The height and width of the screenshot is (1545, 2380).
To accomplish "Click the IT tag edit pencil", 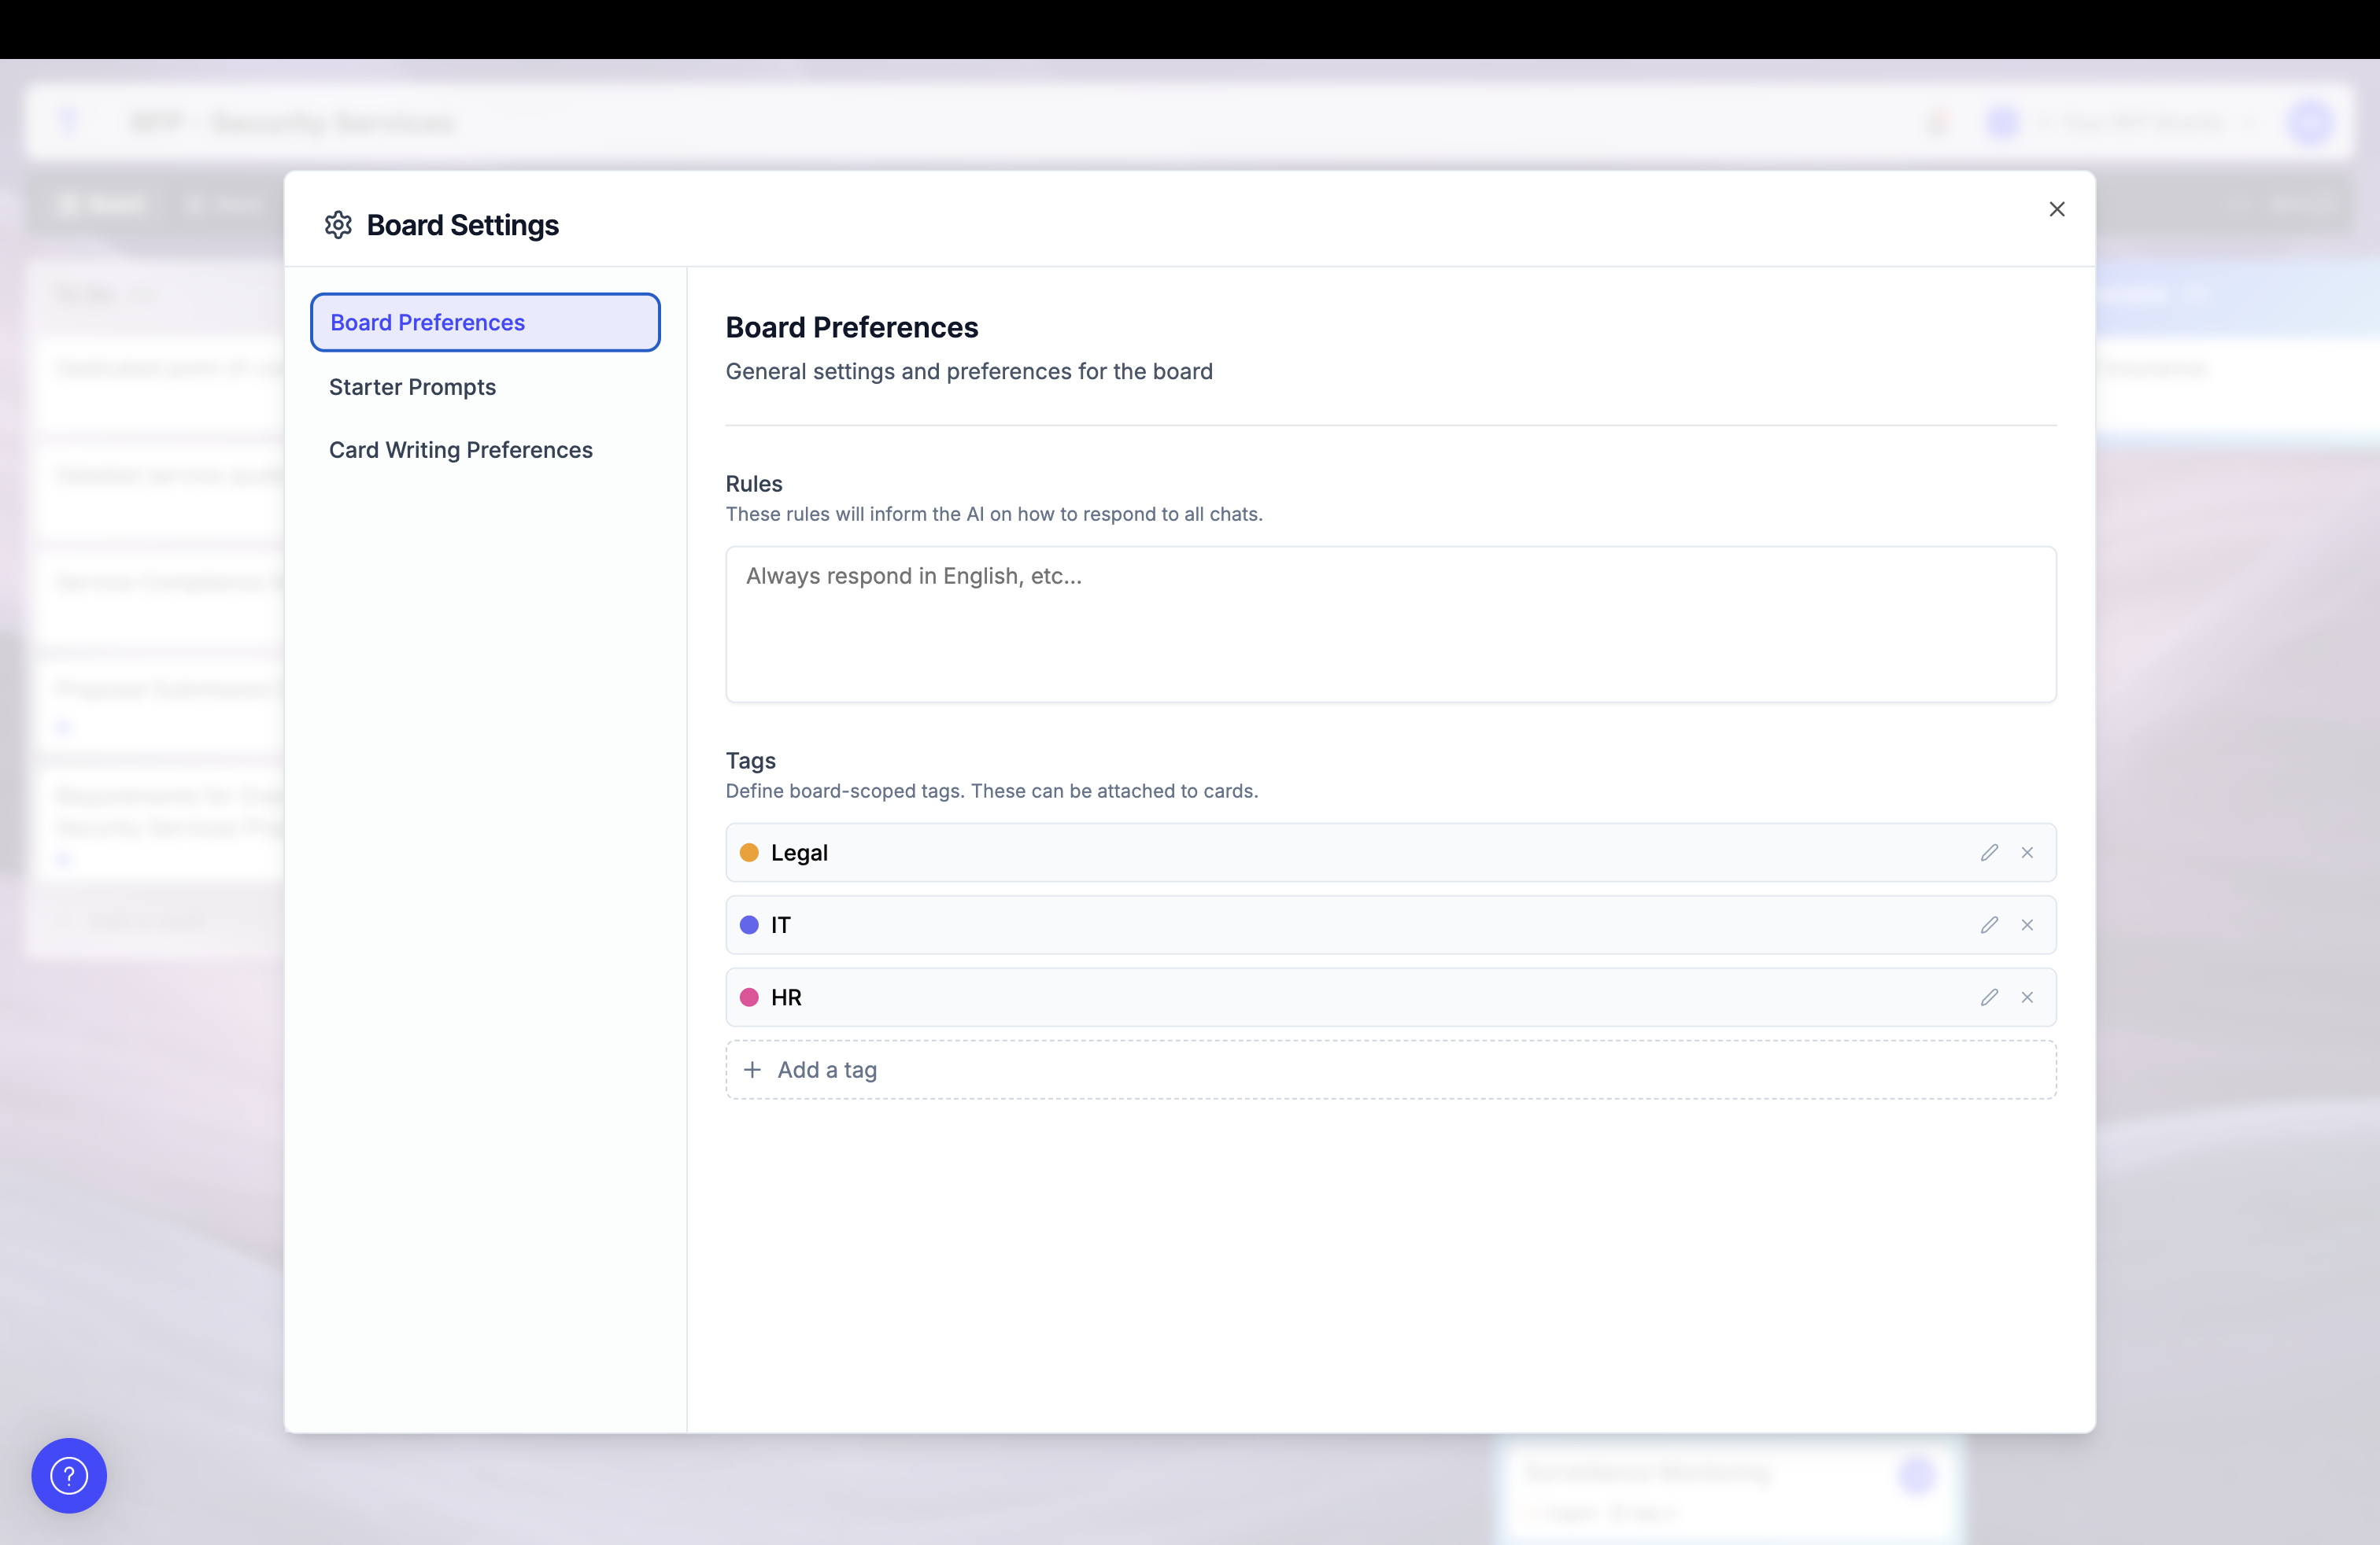I will (x=1989, y=924).
